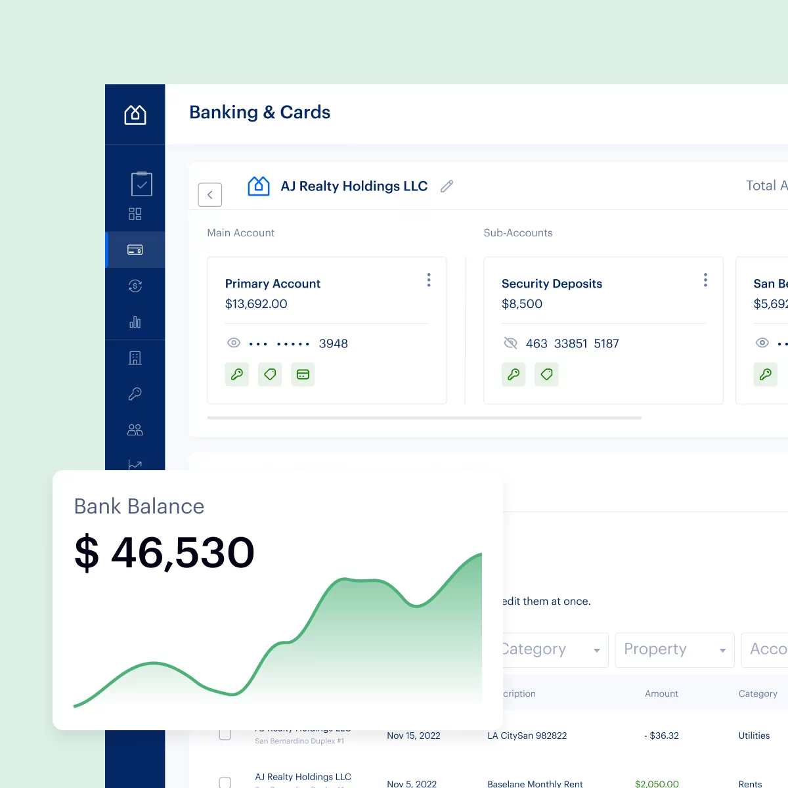
Task: Click the $2,050.00 amount cell
Action: (x=657, y=784)
